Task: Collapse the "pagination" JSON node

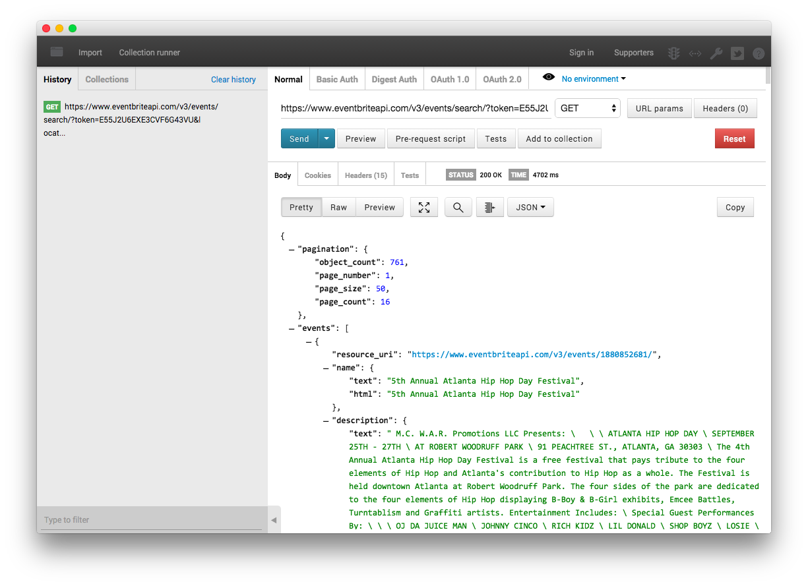Action: point(292,249)
